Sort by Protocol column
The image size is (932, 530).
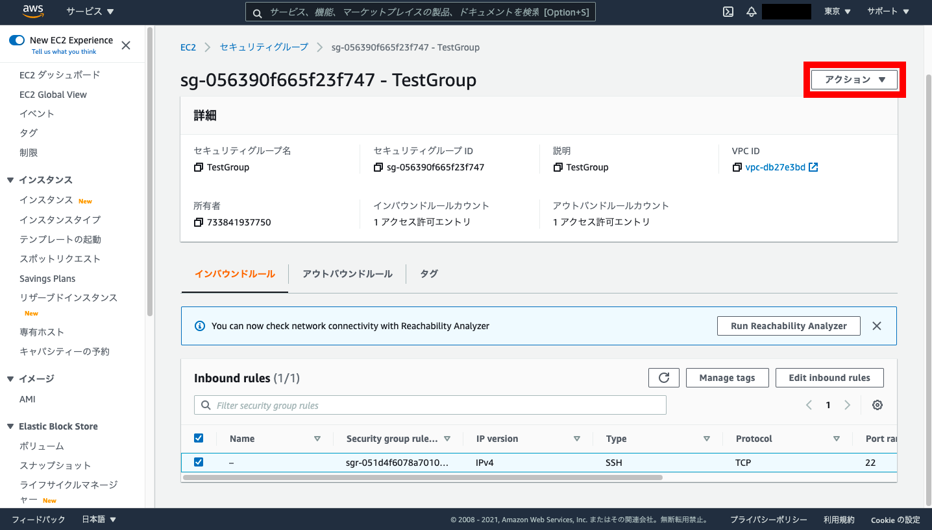(x=837, y=439)
